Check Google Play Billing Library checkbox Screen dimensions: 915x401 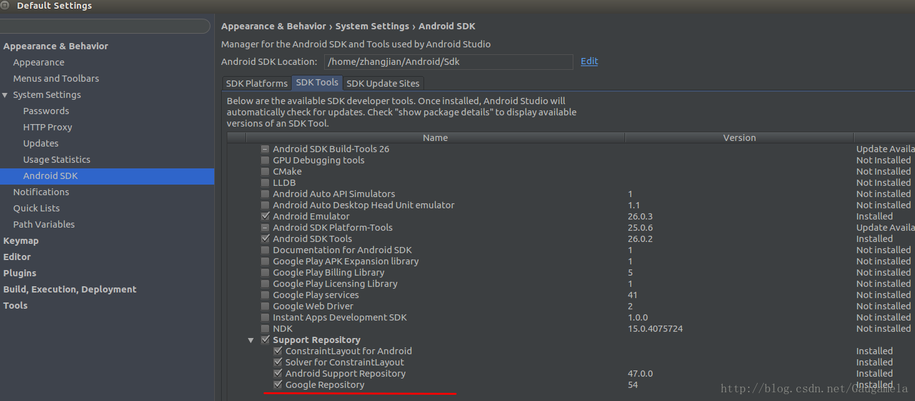pyautogui.click(x=265, y=273)
